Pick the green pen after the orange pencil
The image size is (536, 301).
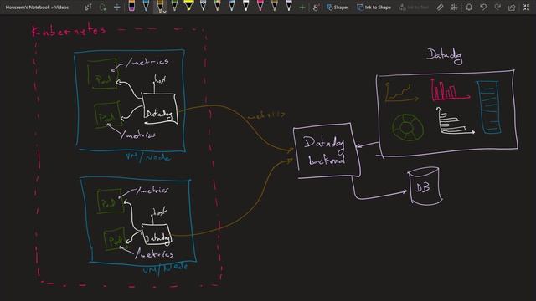[175, 6]
